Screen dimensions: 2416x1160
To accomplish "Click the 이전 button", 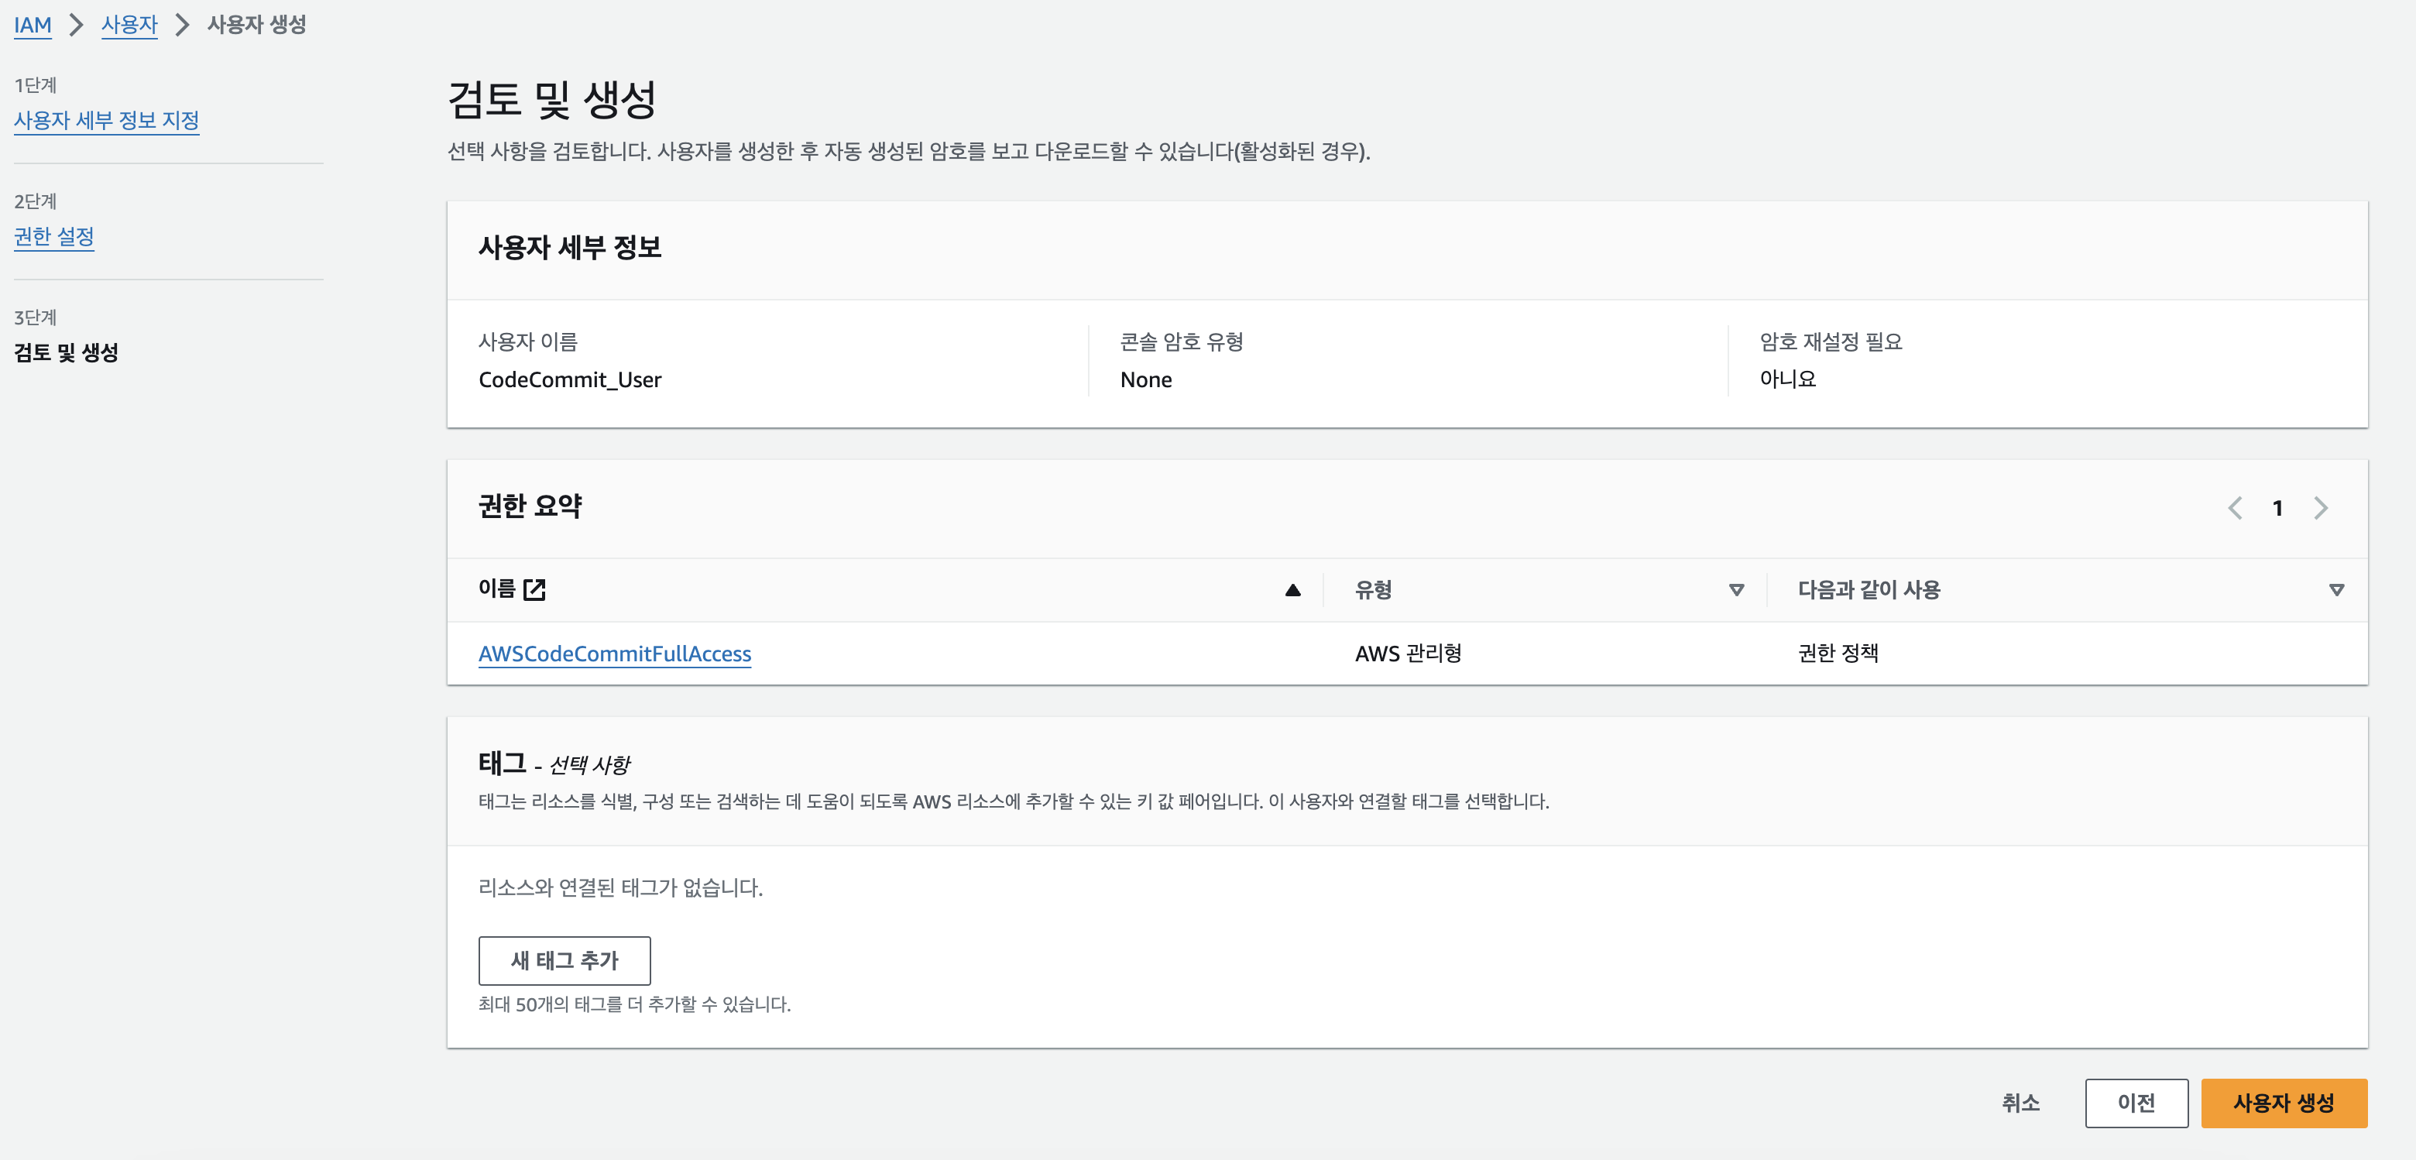I will point(2136,1103).
